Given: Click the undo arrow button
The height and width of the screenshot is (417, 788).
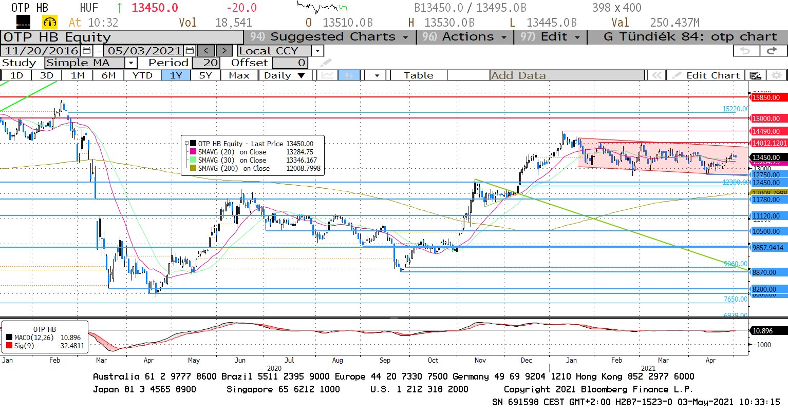Looking at the screenshot, I should 745,51.
